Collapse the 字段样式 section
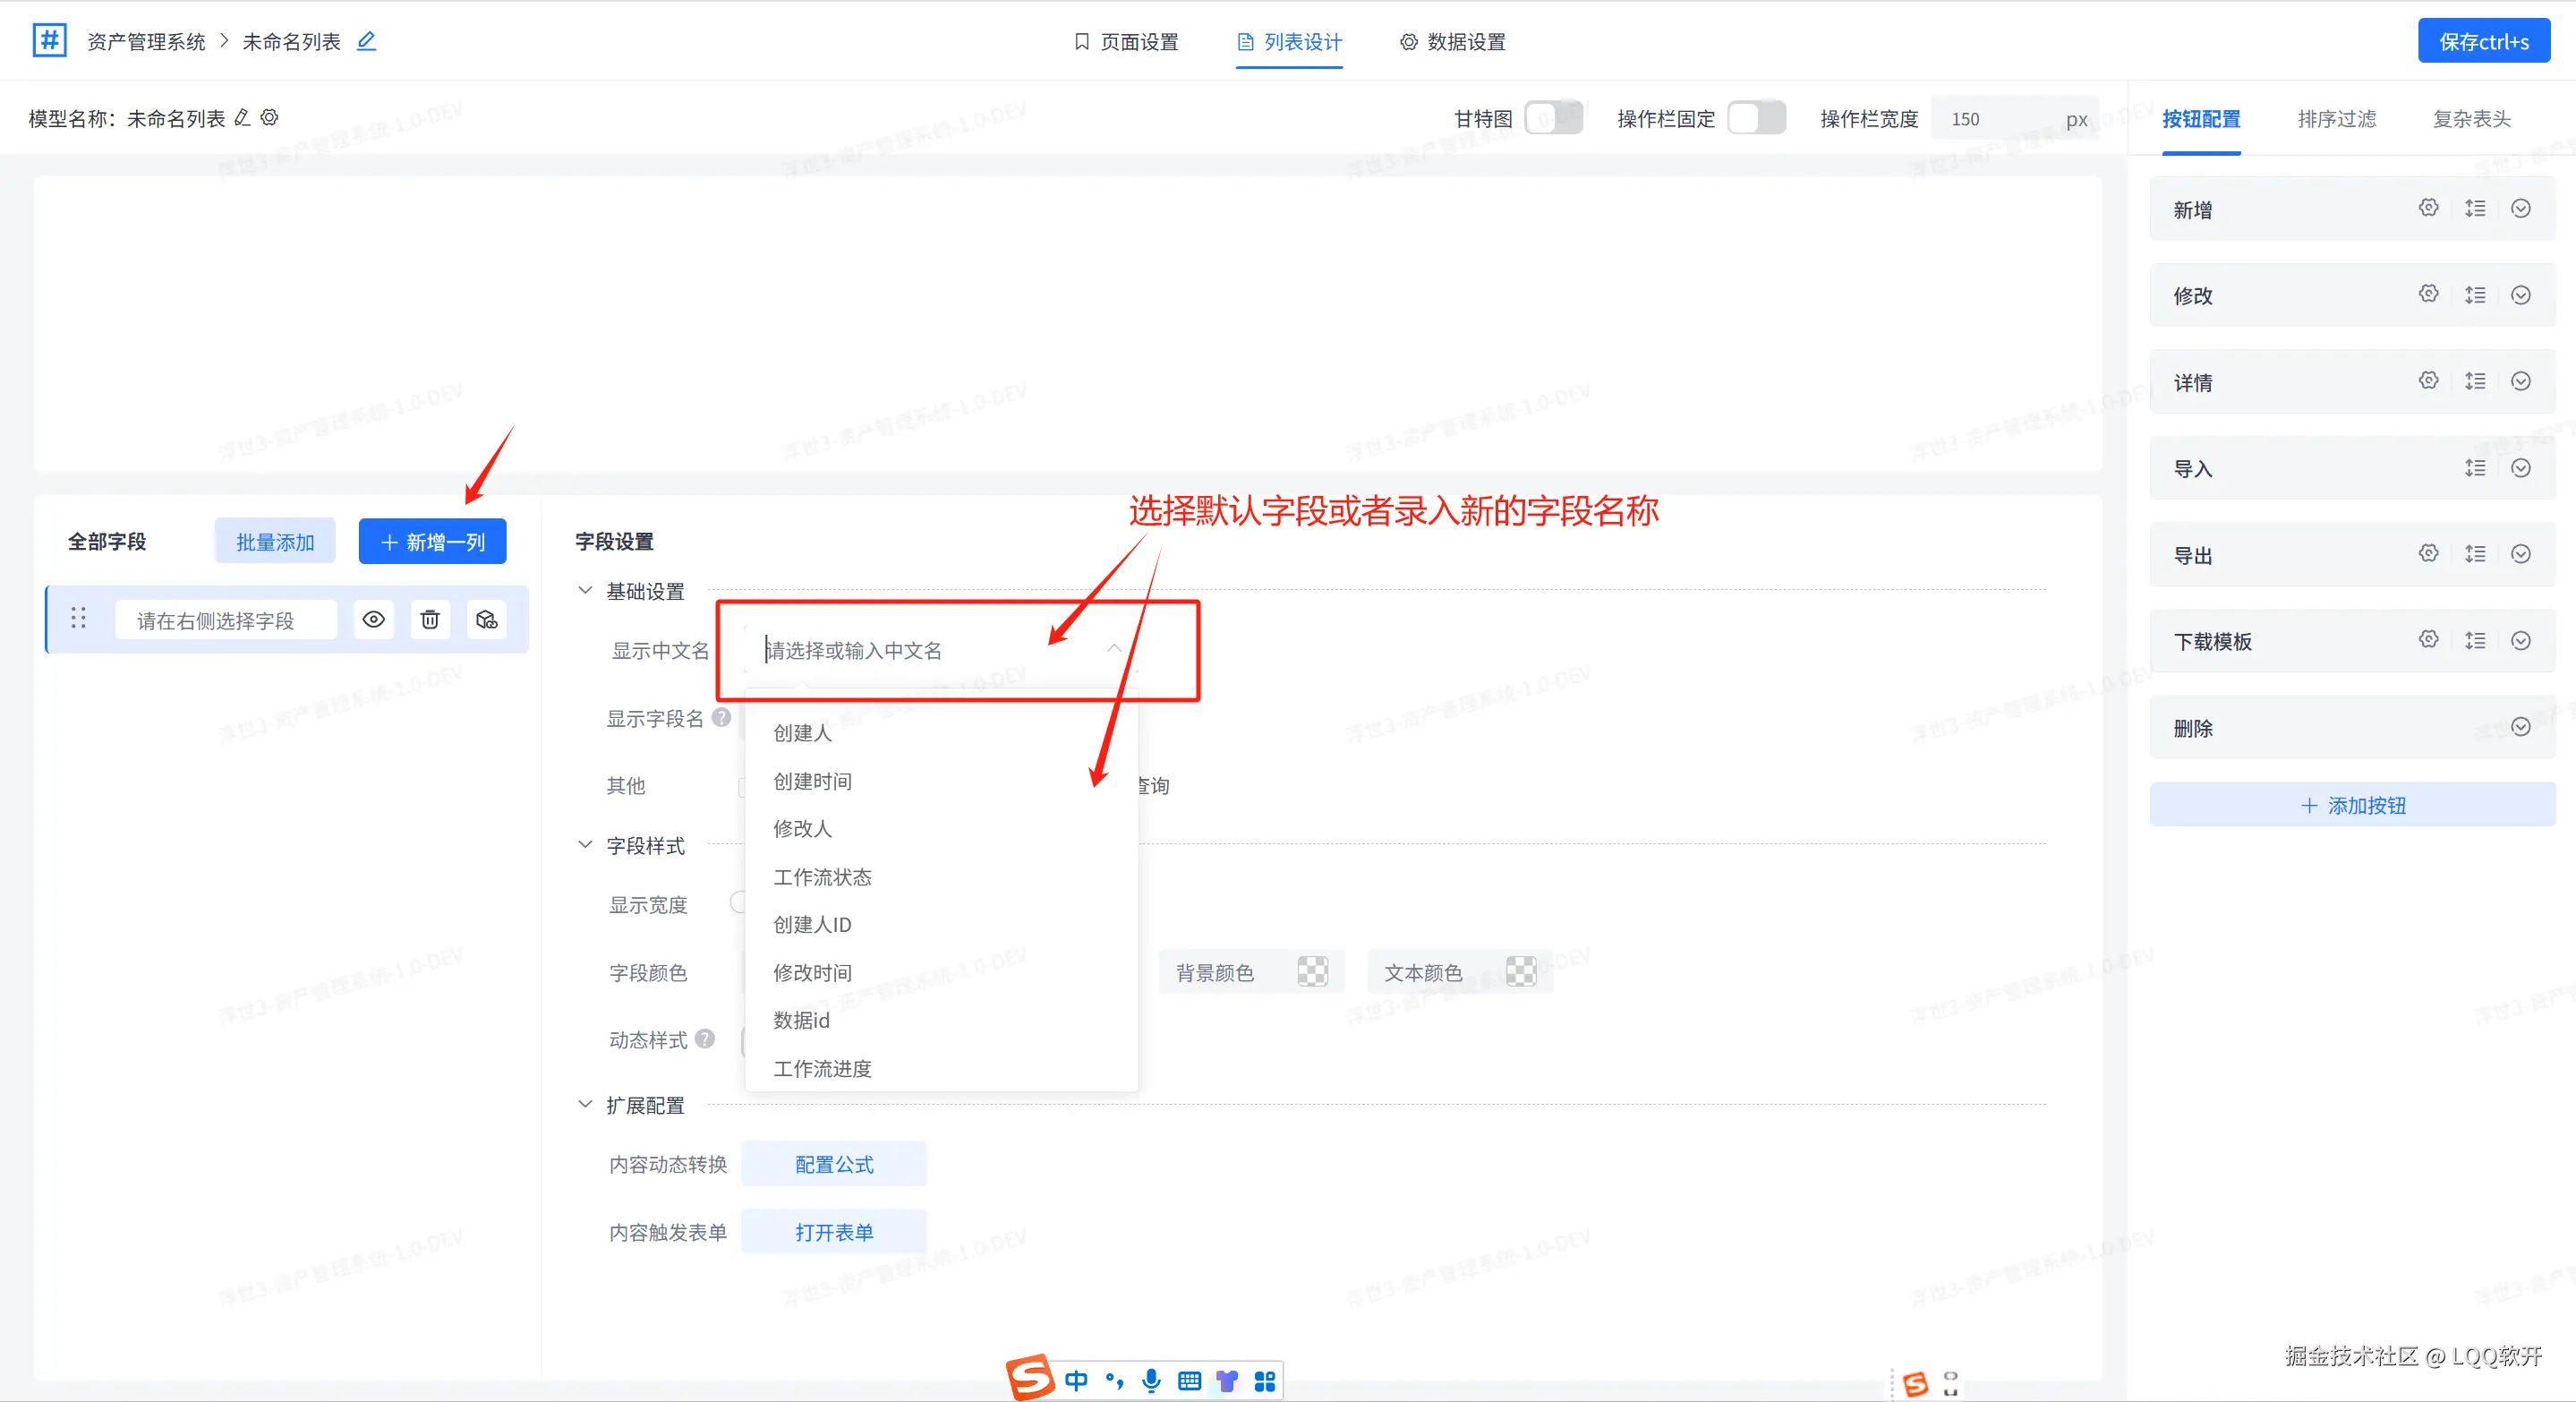 [586, 845]
